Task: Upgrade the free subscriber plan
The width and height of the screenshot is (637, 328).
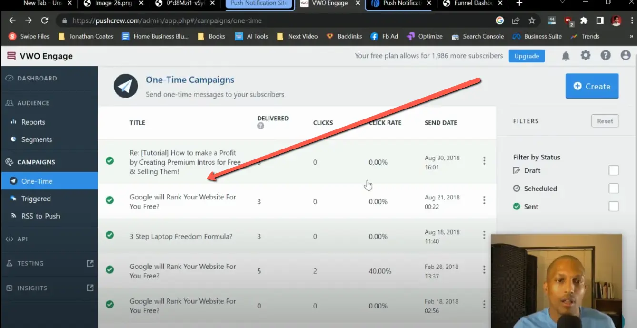Action: (x=527, y=56)
